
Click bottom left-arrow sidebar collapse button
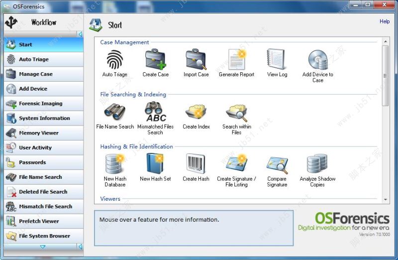pyautogui.click(x=80, y=247)
